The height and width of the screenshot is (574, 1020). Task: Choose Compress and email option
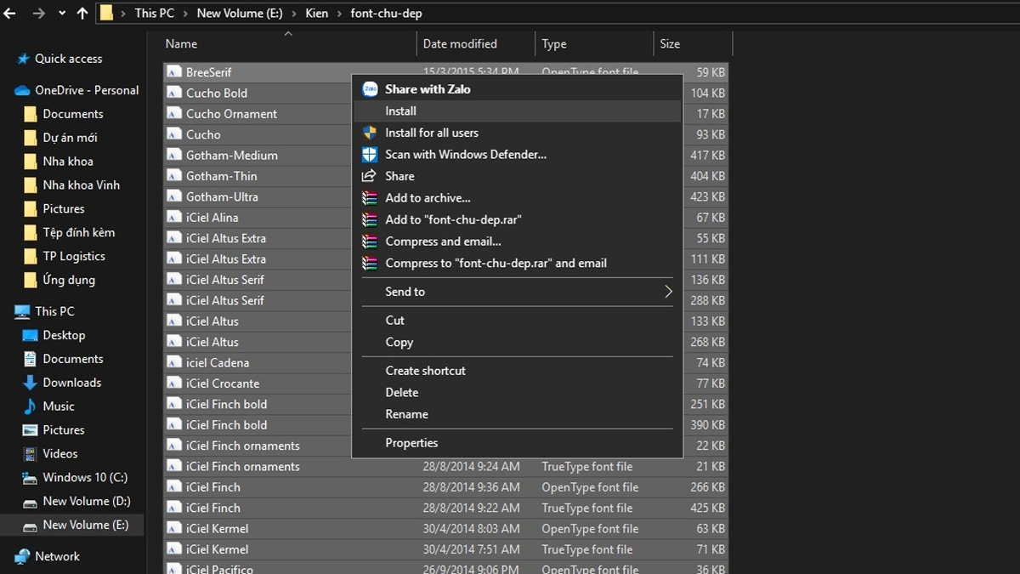coord(443,242)
